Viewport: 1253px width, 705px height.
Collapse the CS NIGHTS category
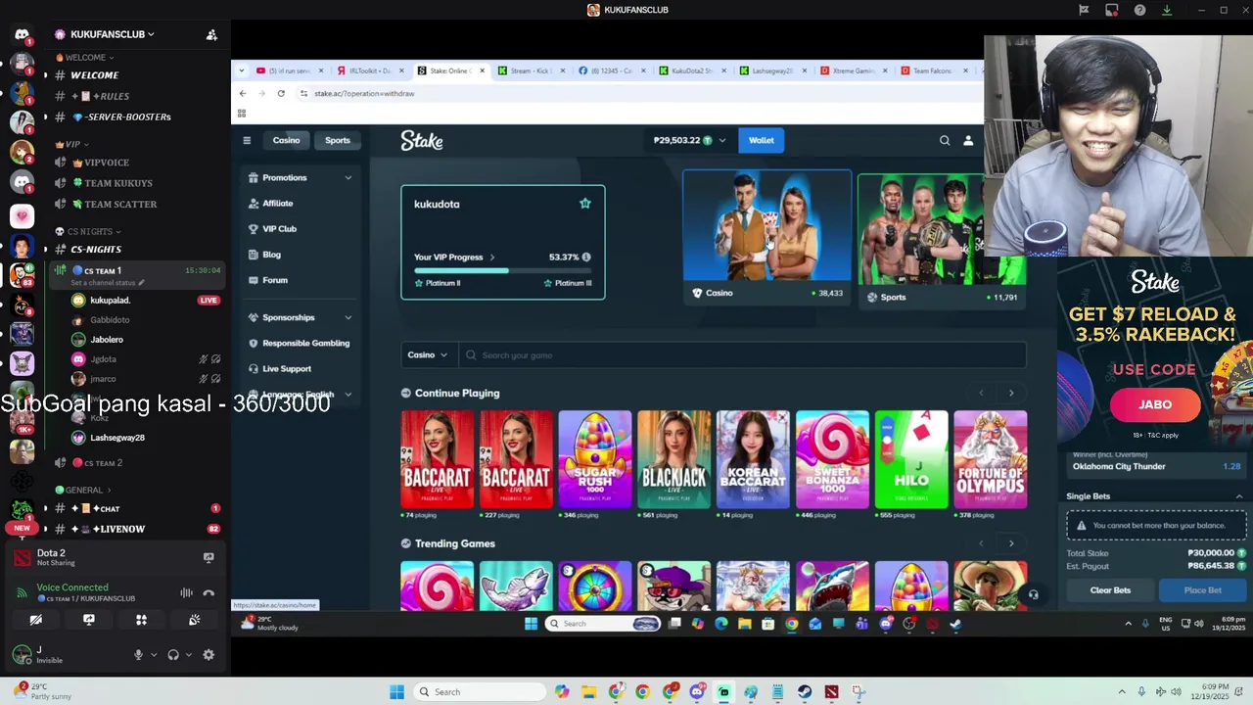pyautogui.click(x=88, y=231)
